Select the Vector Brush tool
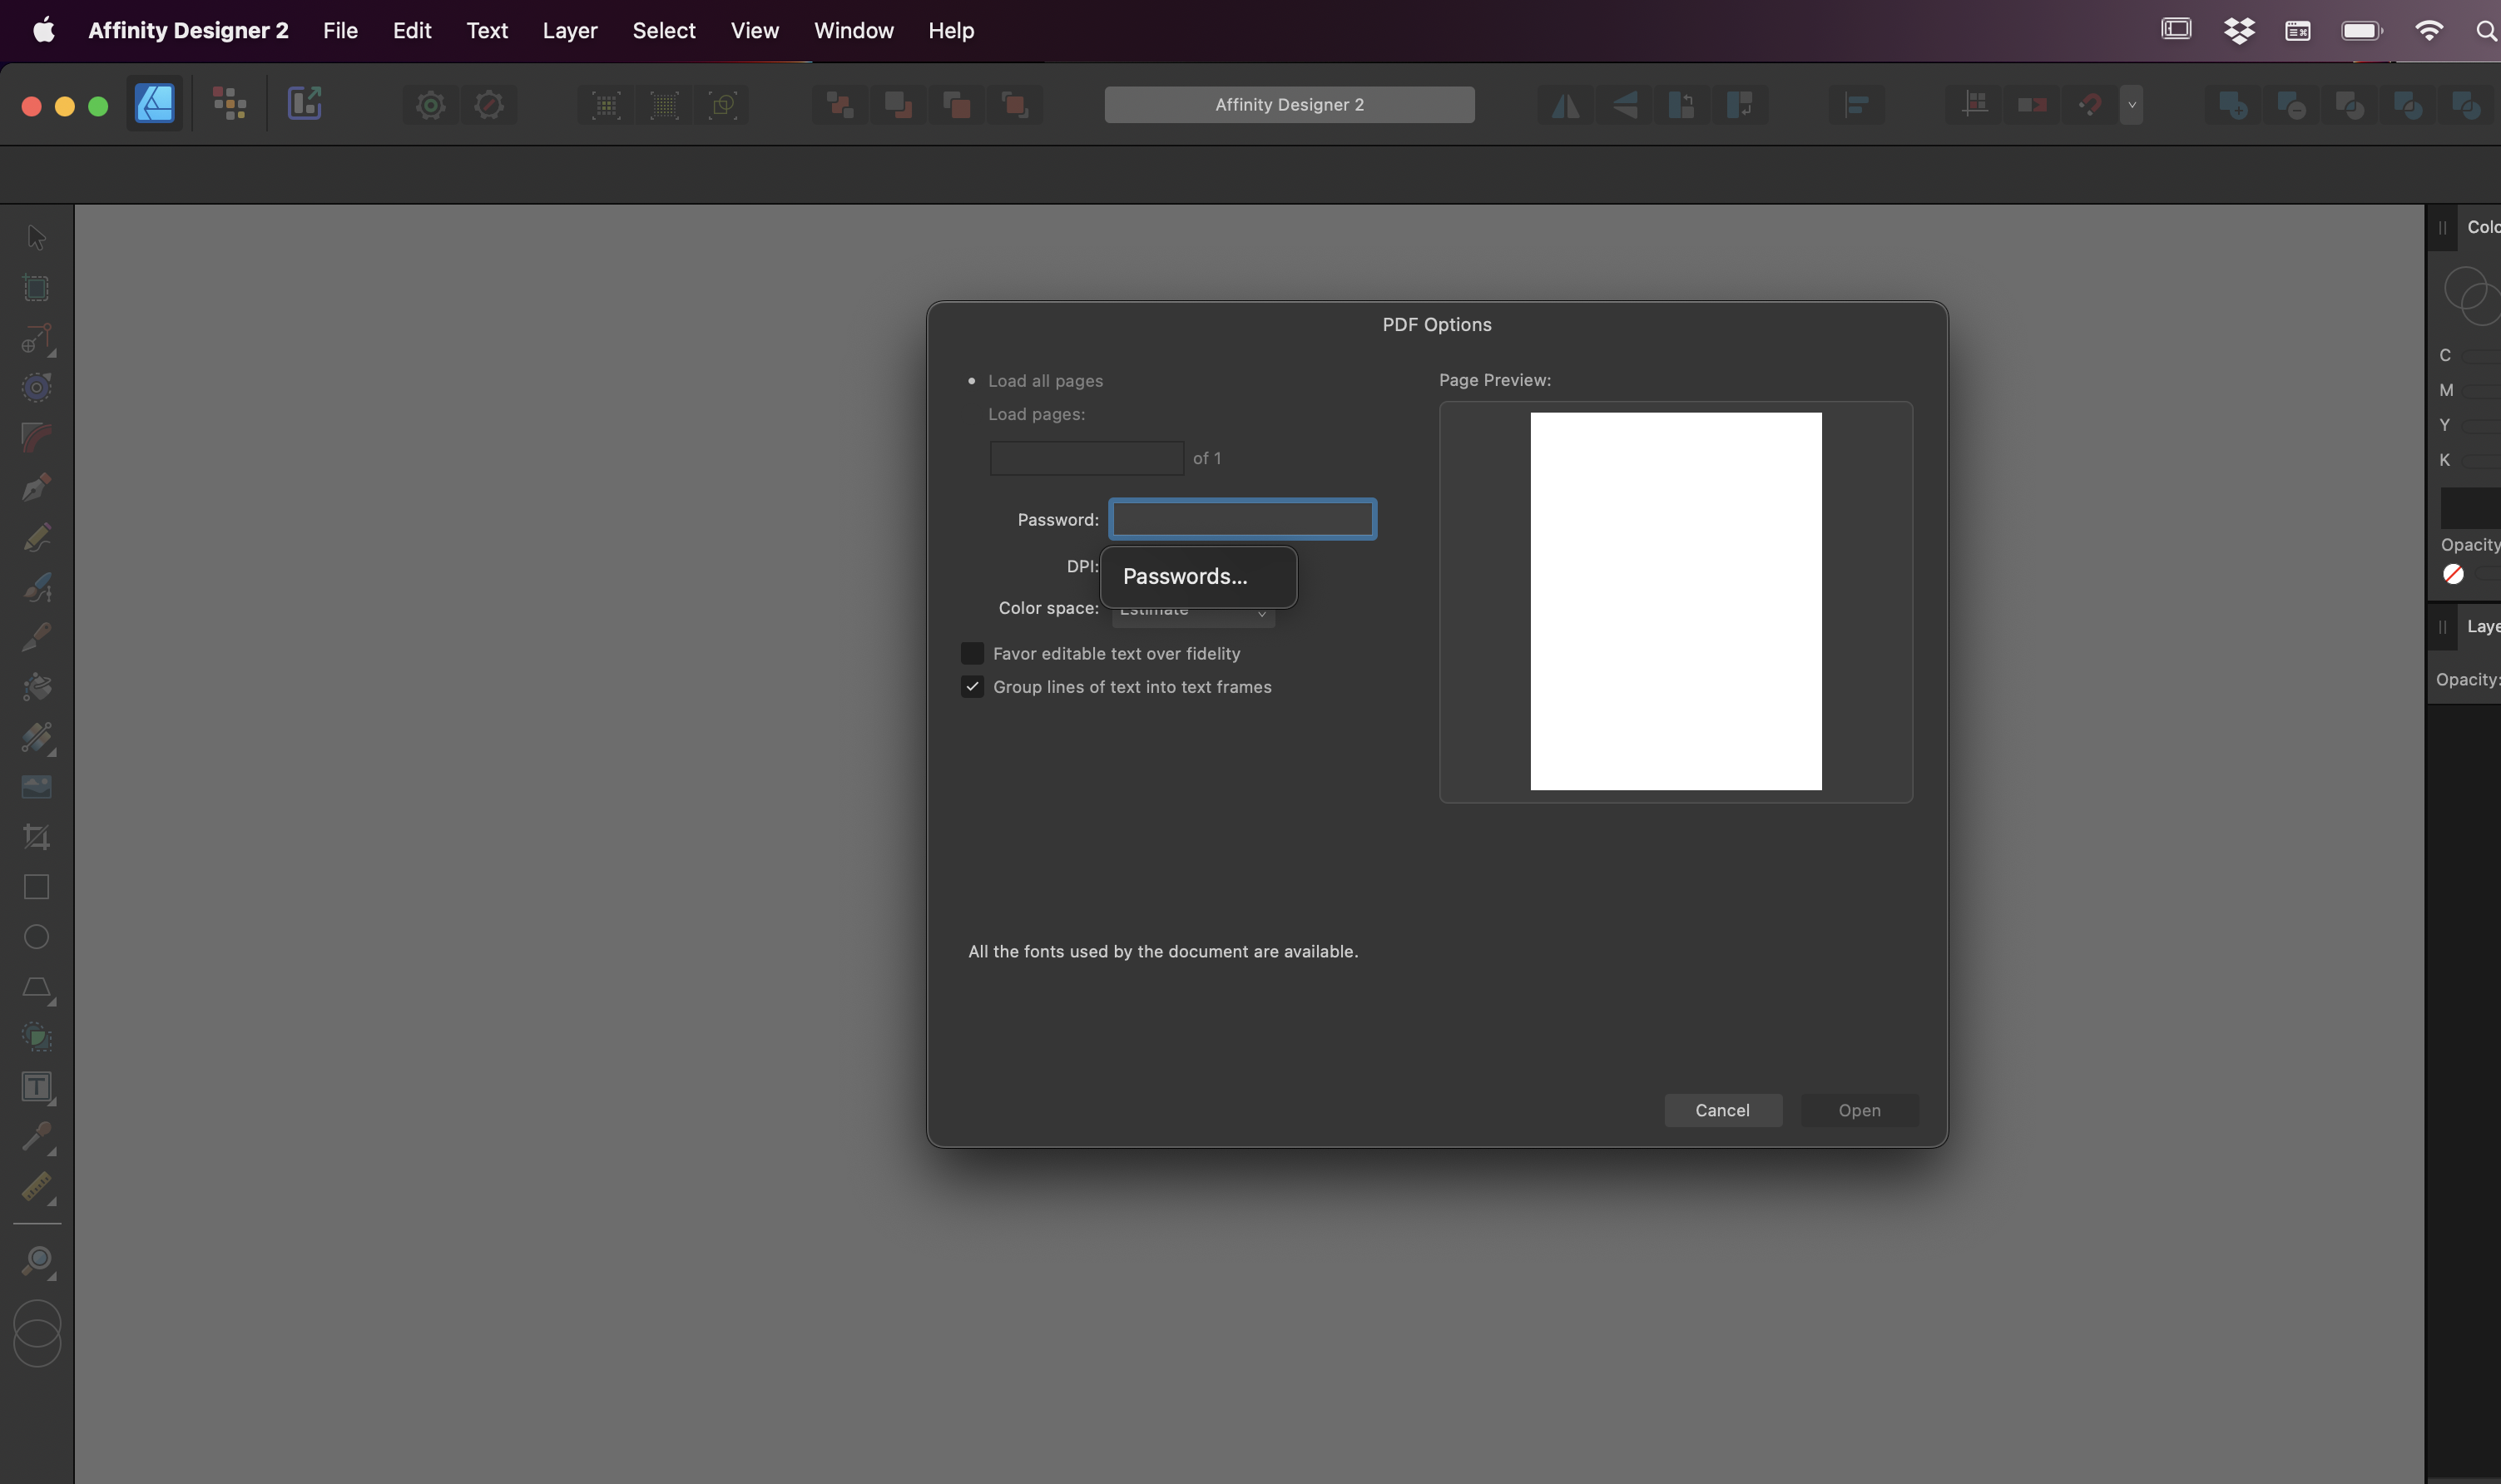 (x=36, y=587)
